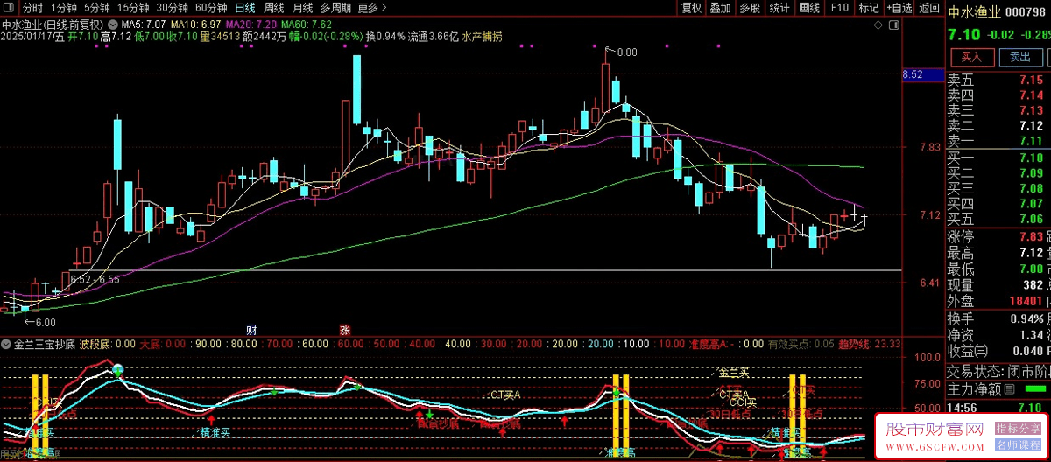Click the MA10: 6.97 label
The image size is (1051, 462).
195,24
